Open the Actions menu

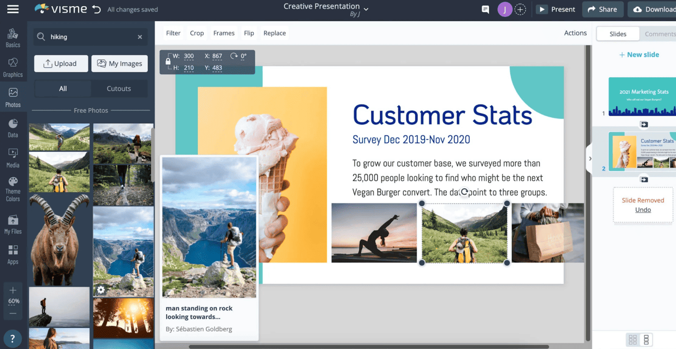point(575,33)
